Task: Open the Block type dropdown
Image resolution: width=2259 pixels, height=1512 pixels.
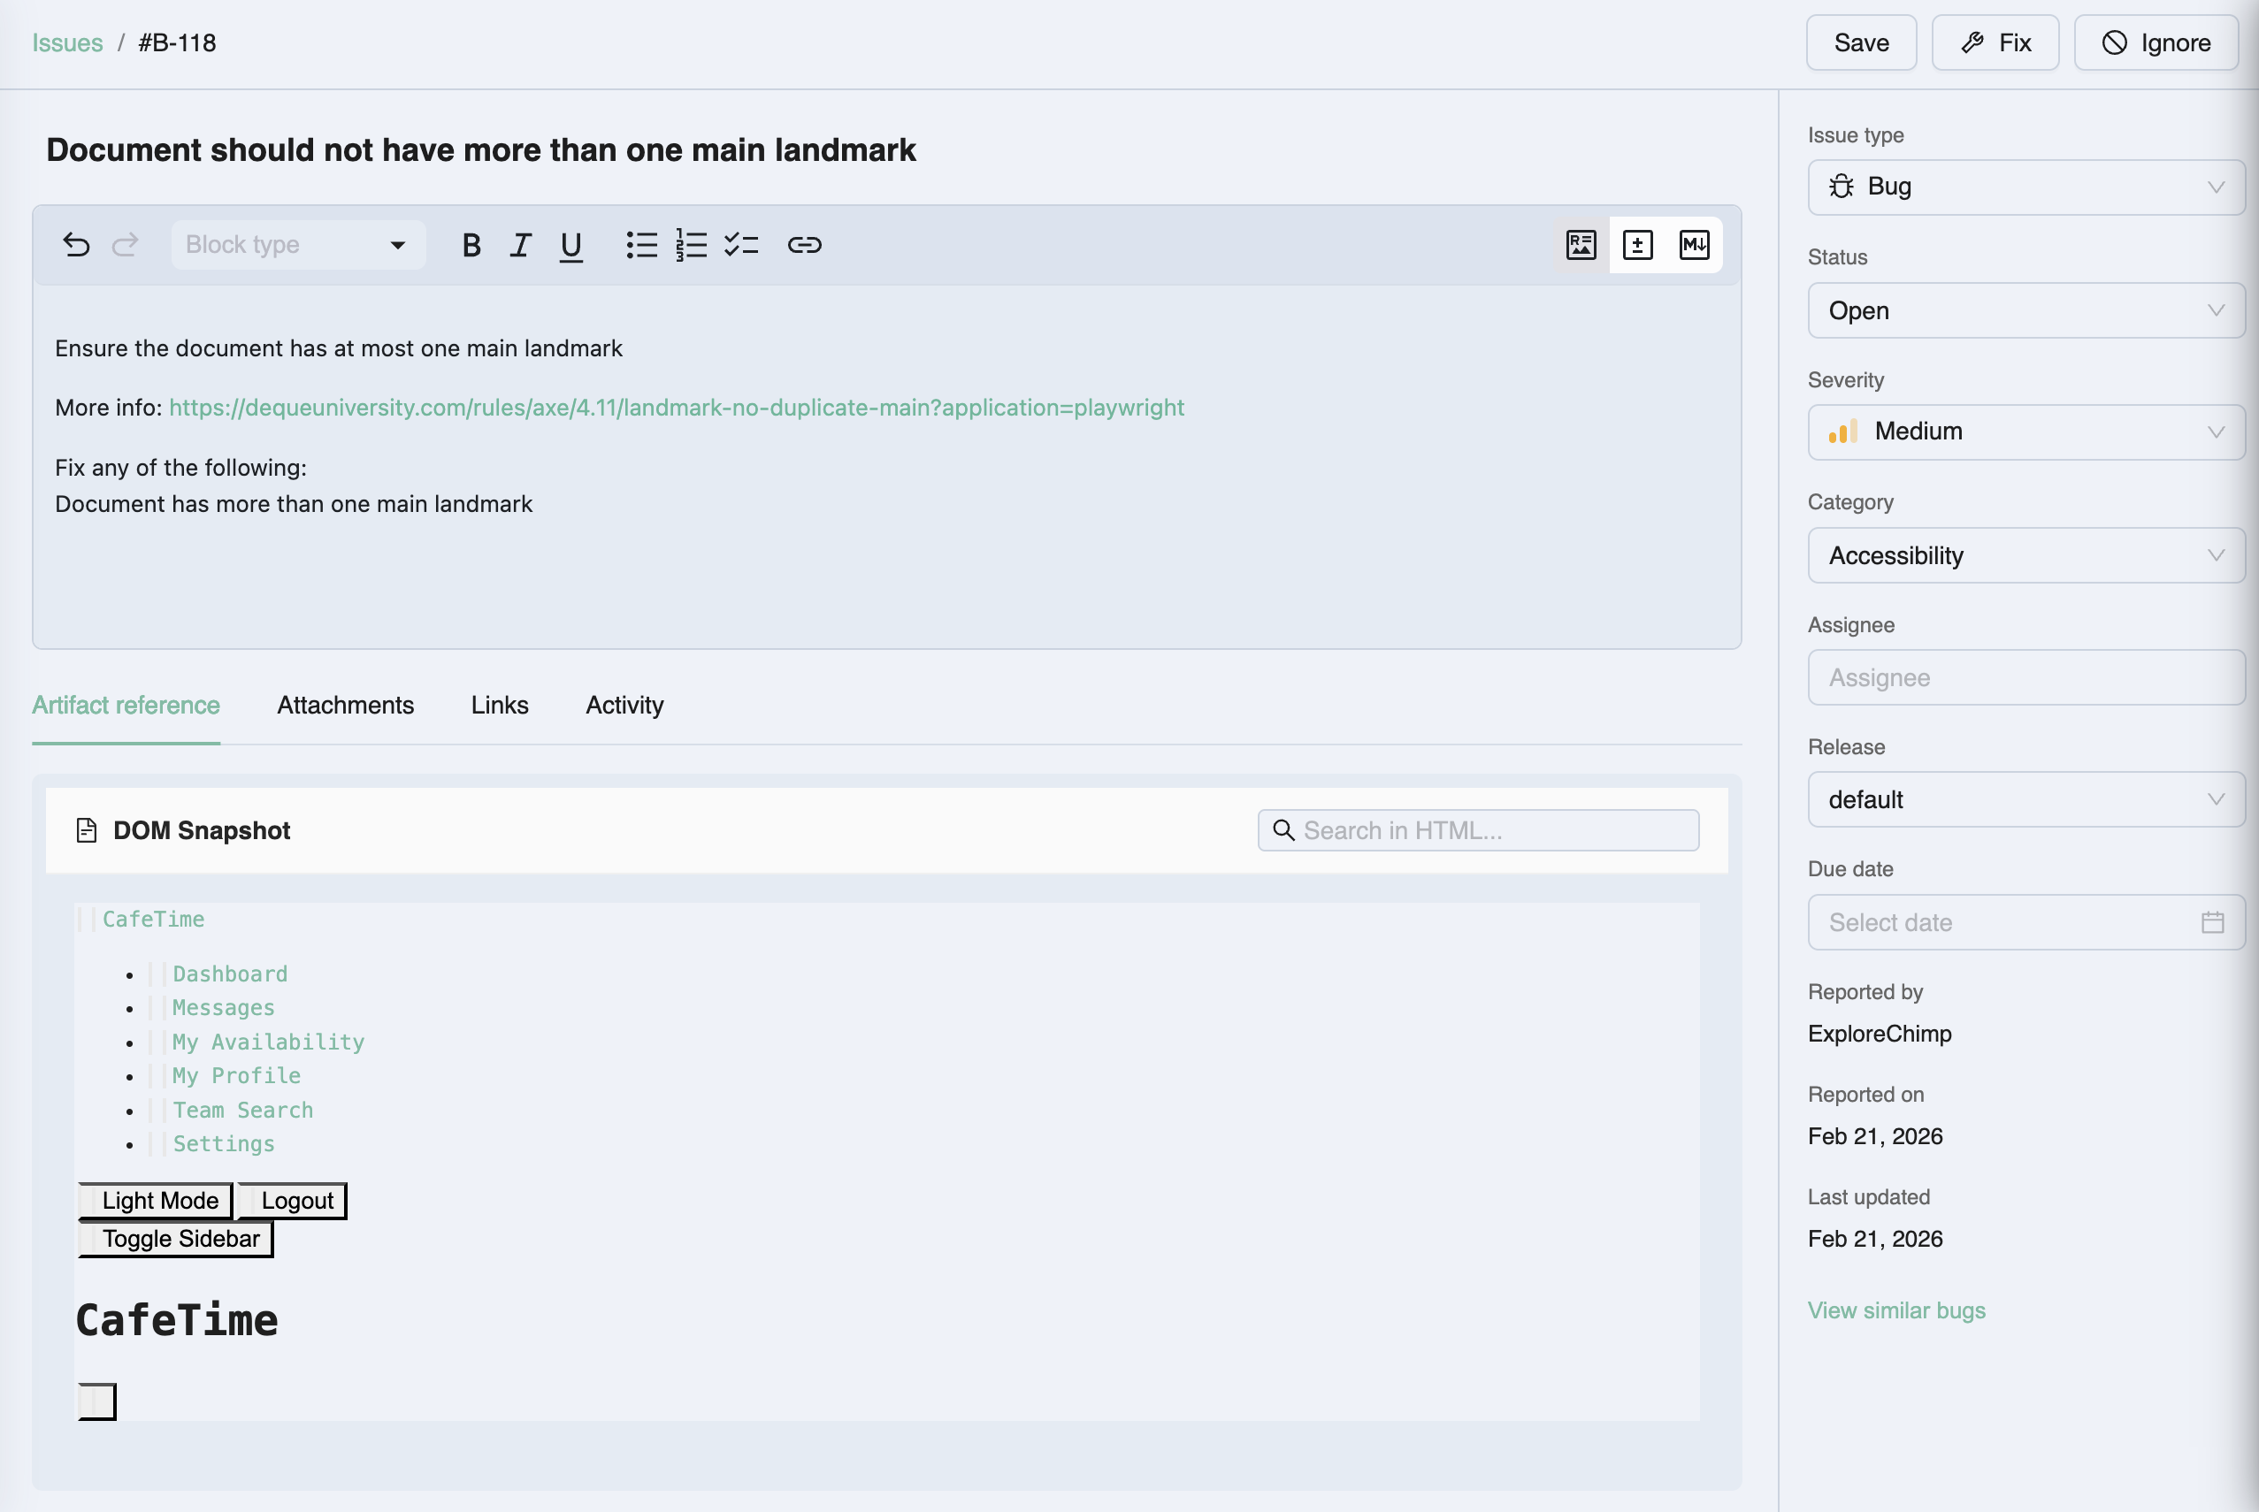Action: [297, 245]
